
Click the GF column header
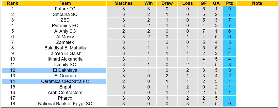tap(204, 3)
